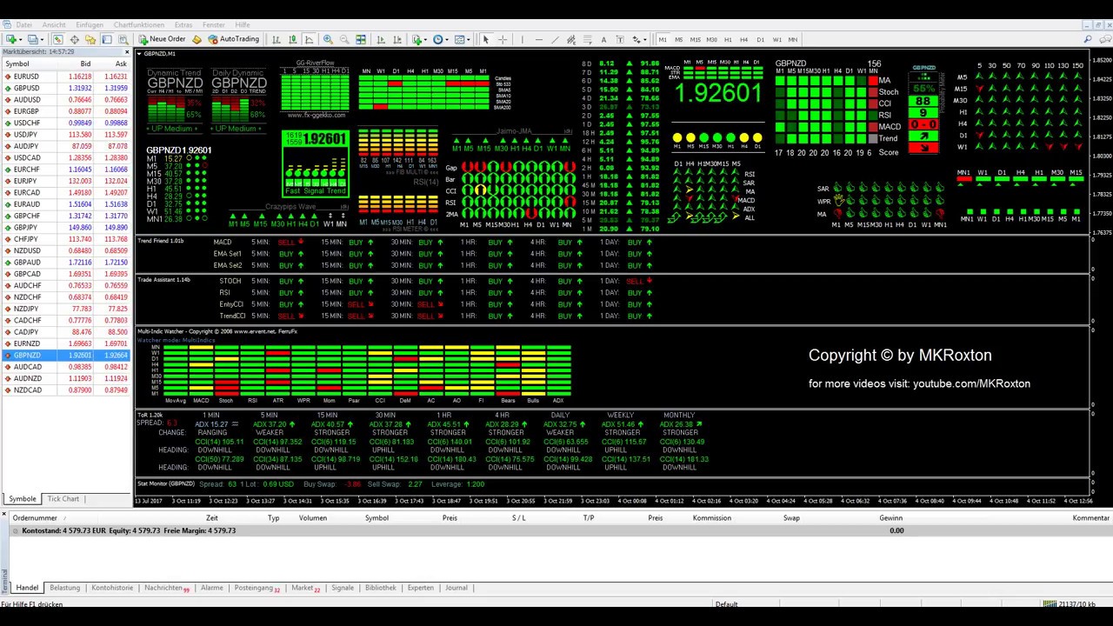1113x626 pixels.
Task: Select the arrow cursor tool
Action: [x=485, y=39]
